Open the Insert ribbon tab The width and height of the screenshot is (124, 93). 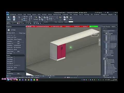[x=39, y=14]
